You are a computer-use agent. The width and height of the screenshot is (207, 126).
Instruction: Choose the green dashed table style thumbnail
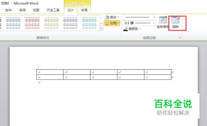[x=51, y=23]
